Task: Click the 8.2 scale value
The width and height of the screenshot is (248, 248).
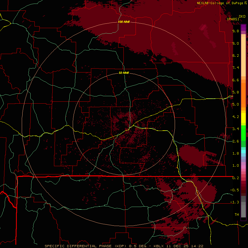Action: (236, 55)
